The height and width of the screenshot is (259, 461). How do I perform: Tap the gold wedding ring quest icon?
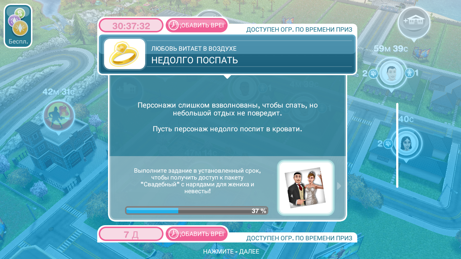click(125, 54)
